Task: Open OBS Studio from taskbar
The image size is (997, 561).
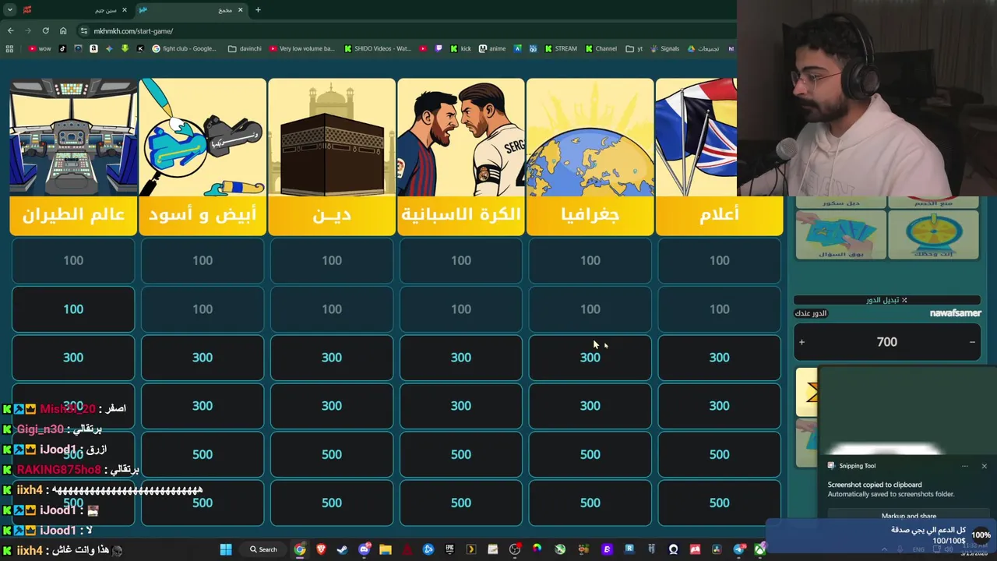Action: pos(515,549)
